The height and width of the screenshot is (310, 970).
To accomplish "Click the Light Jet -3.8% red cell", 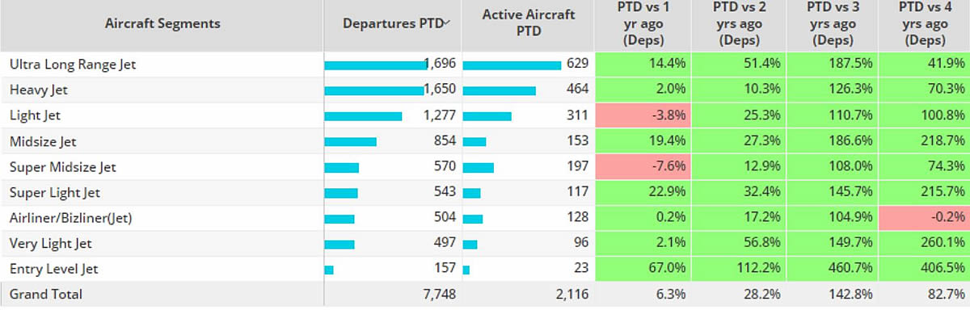I will [643, 115].
